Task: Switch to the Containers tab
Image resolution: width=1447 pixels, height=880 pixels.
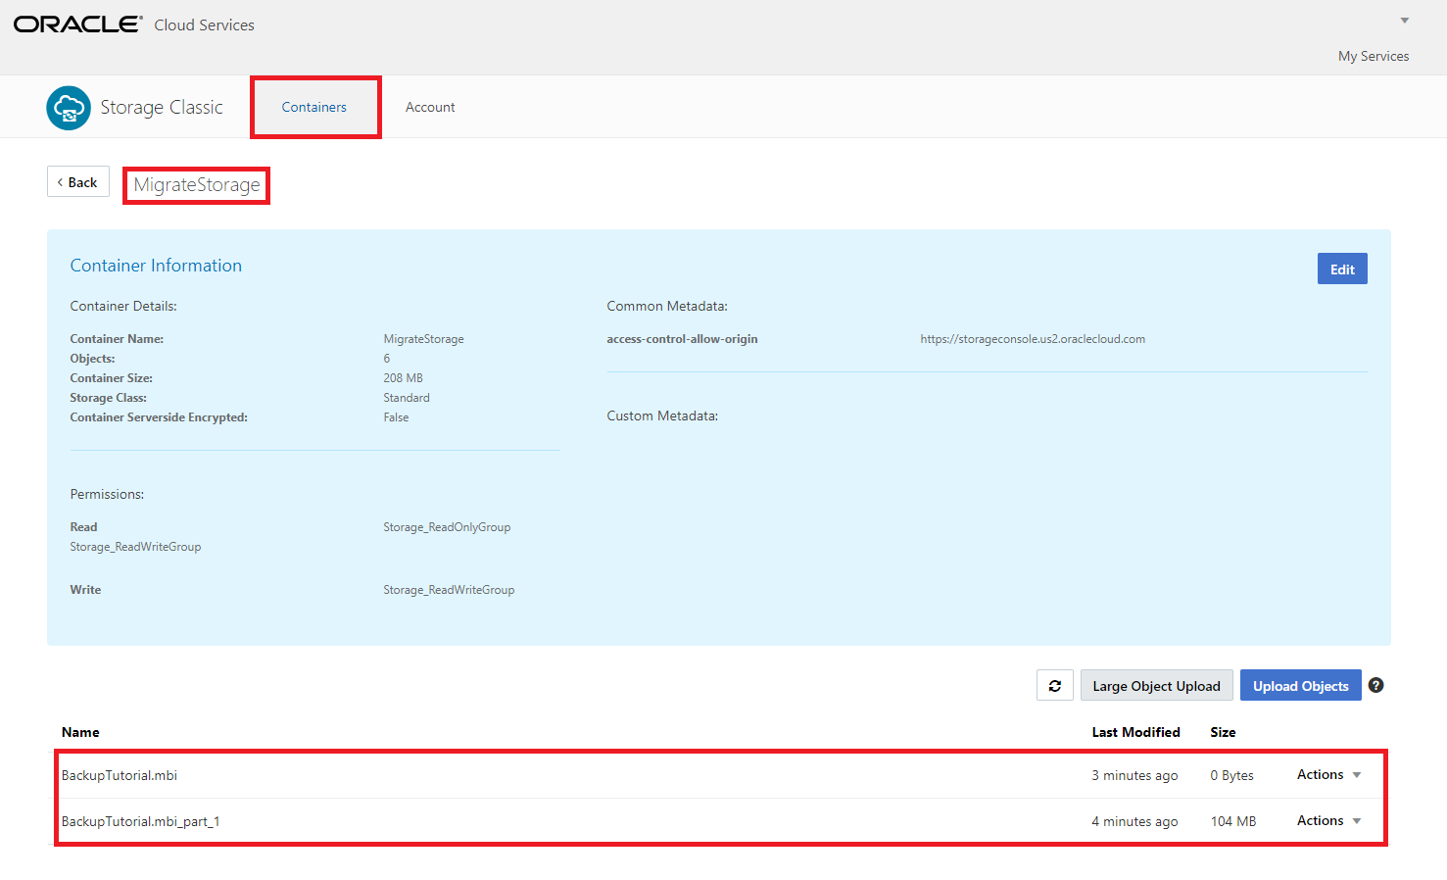Action: click(x=314, y=107)
